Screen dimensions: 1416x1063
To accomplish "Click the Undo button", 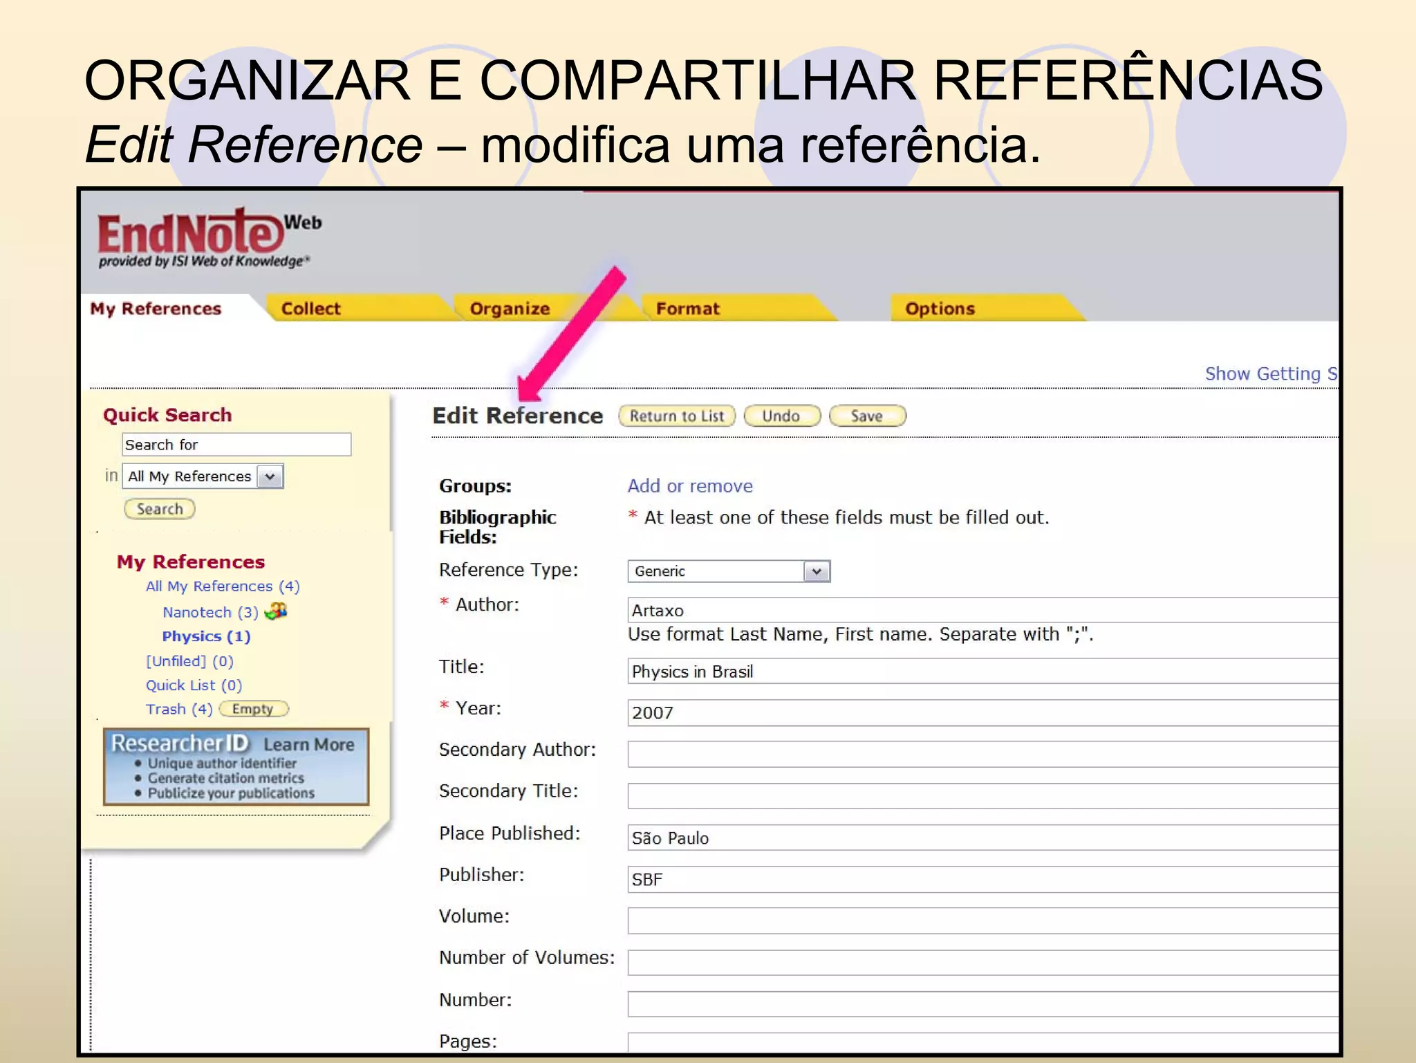I will pos(782,416).
